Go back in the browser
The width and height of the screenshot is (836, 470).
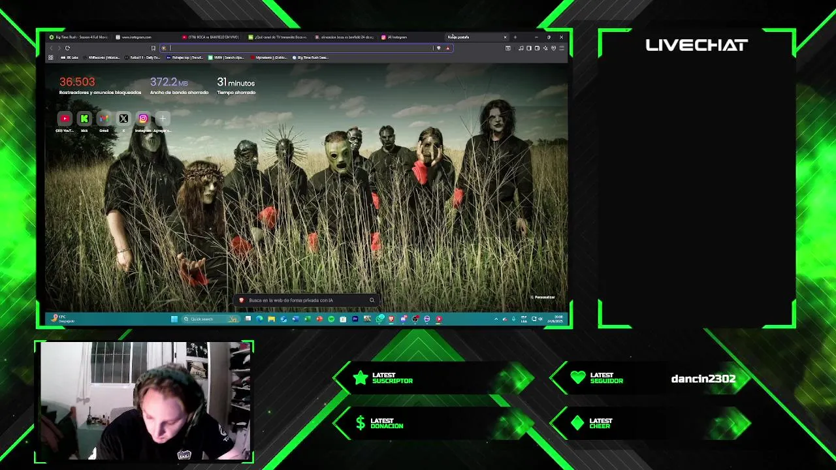[52, 48]
